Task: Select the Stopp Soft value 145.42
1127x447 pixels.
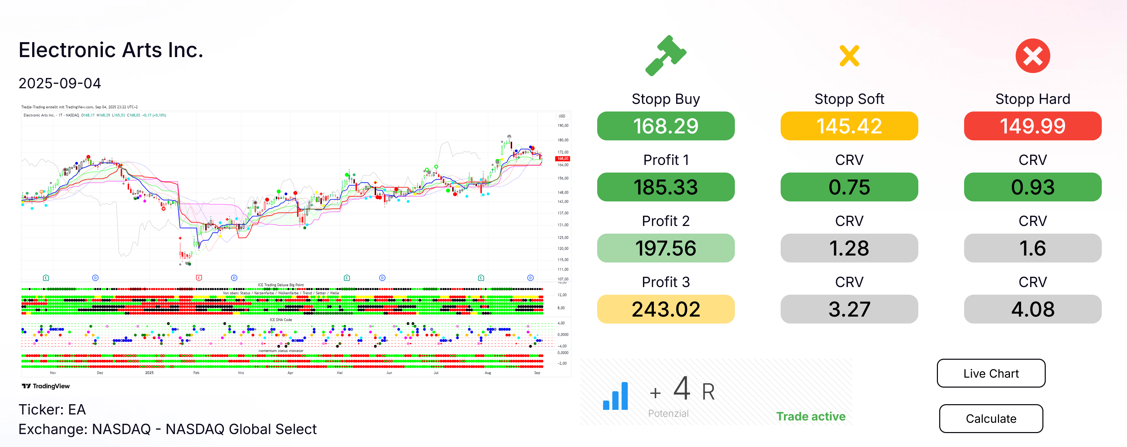Action: tap(849, 126)
